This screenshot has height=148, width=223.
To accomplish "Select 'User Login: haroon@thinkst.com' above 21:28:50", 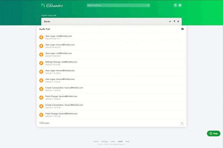I will tap(60, 71).
